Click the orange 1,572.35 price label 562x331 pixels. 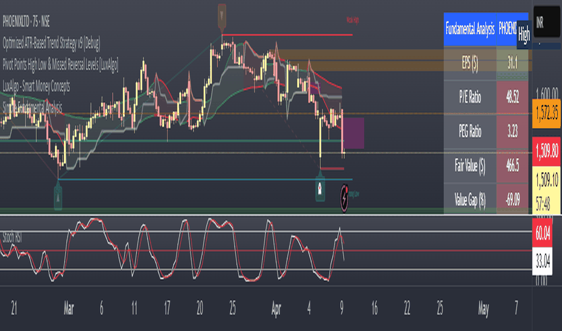(x=546, y=114)
